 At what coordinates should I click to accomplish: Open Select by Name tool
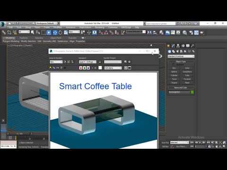coord(38,33)
